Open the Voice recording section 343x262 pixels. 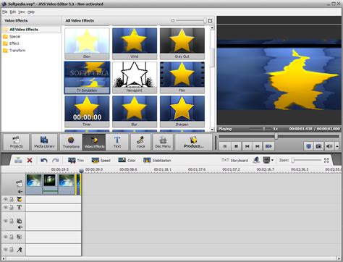coord(140,142)
